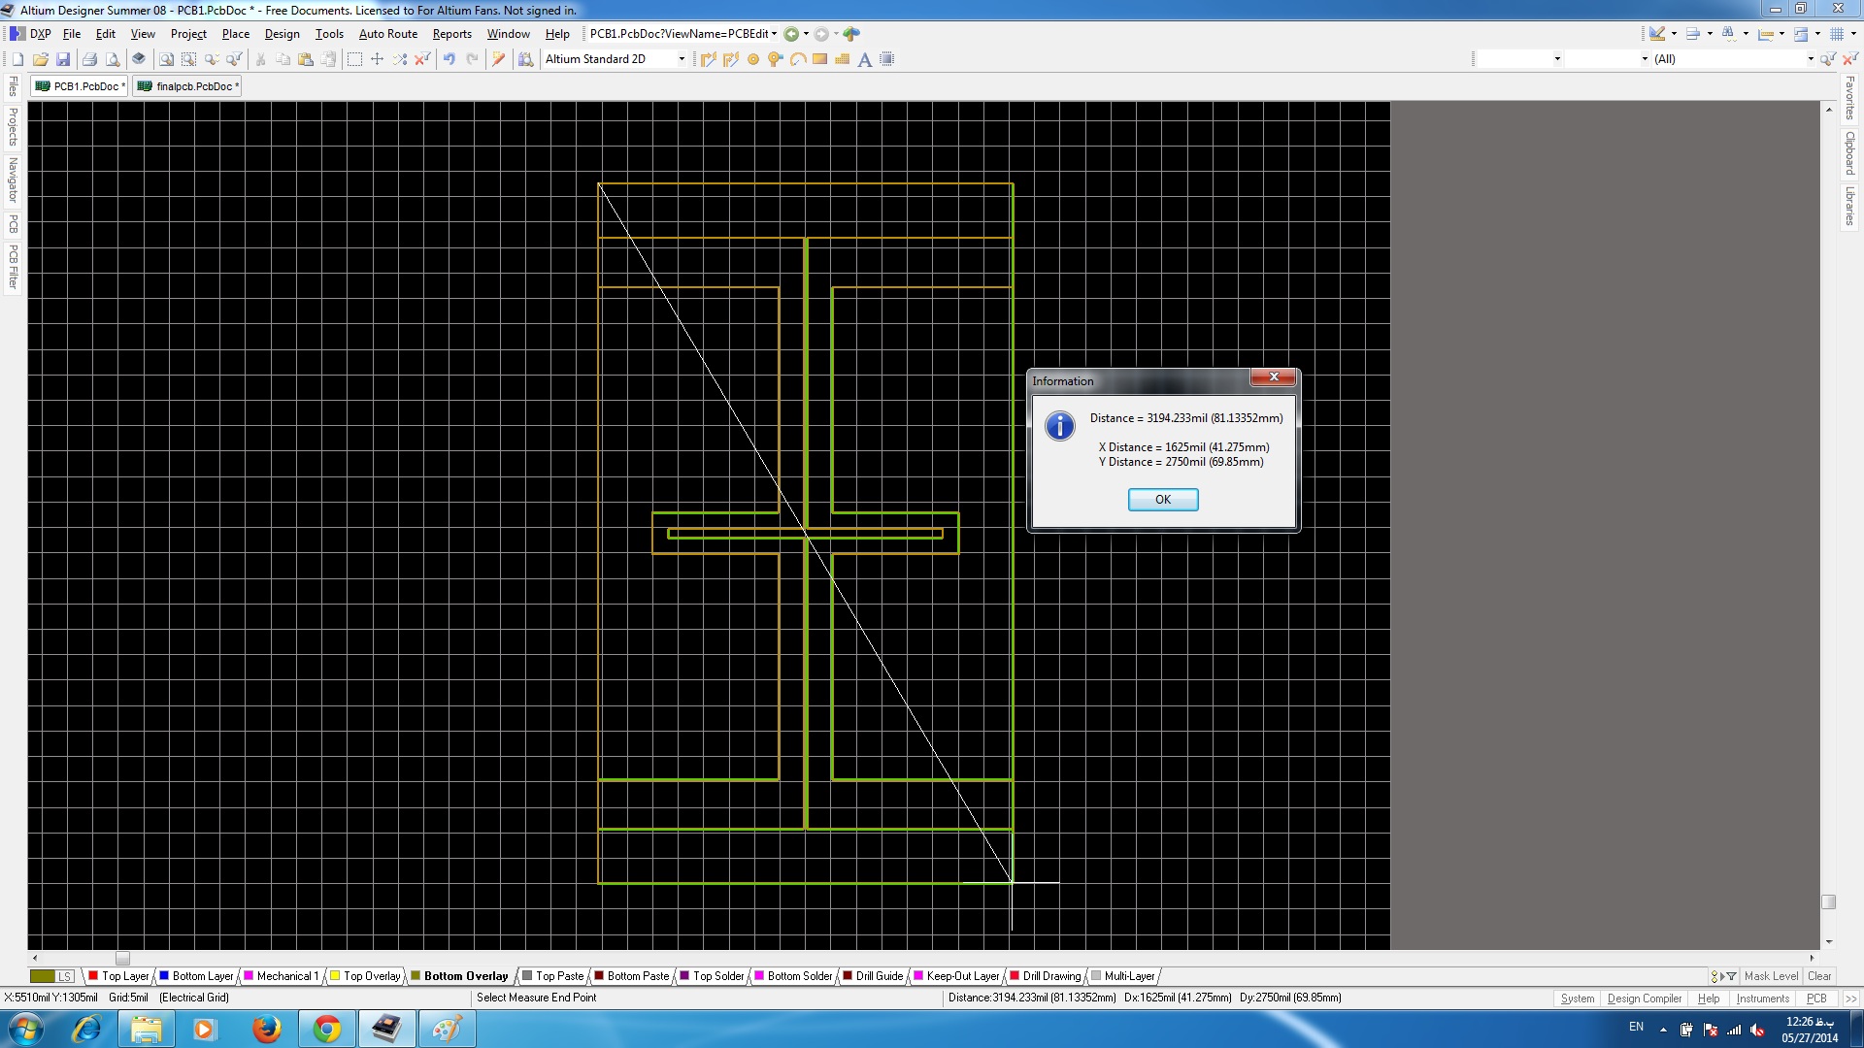
Task: Click the Place Via icon
Action: pyautogui.click(x=775, y=59)
